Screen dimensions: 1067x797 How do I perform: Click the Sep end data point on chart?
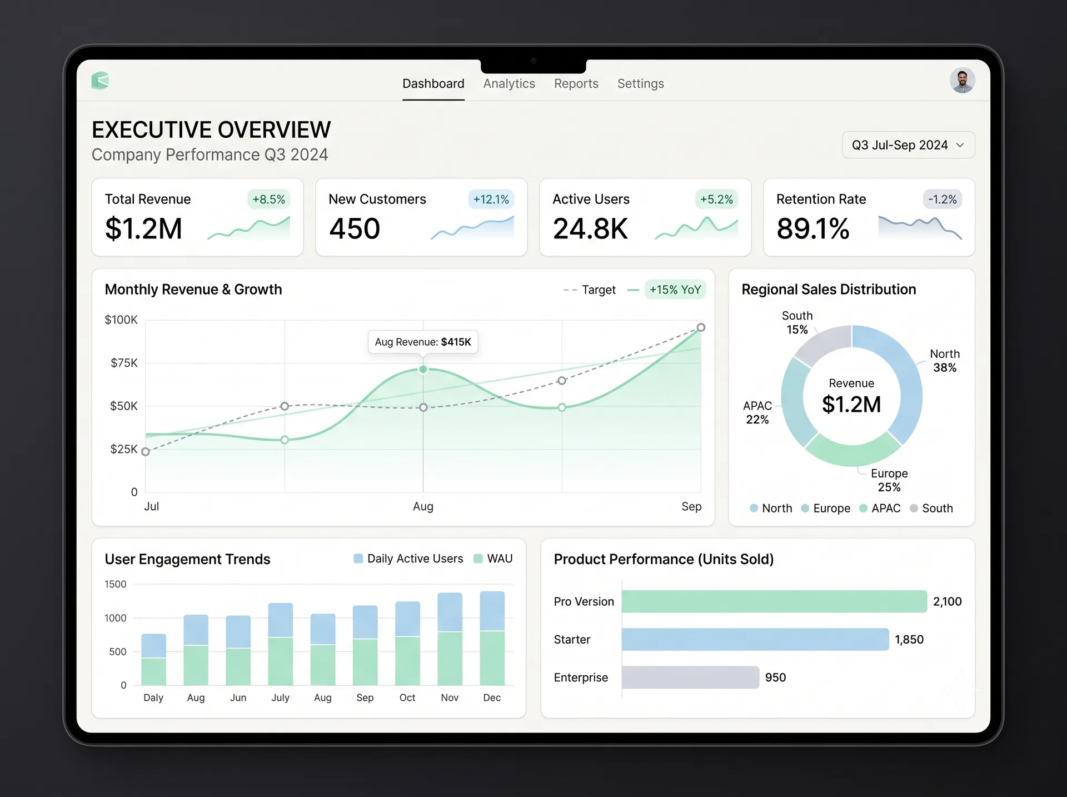701,327
